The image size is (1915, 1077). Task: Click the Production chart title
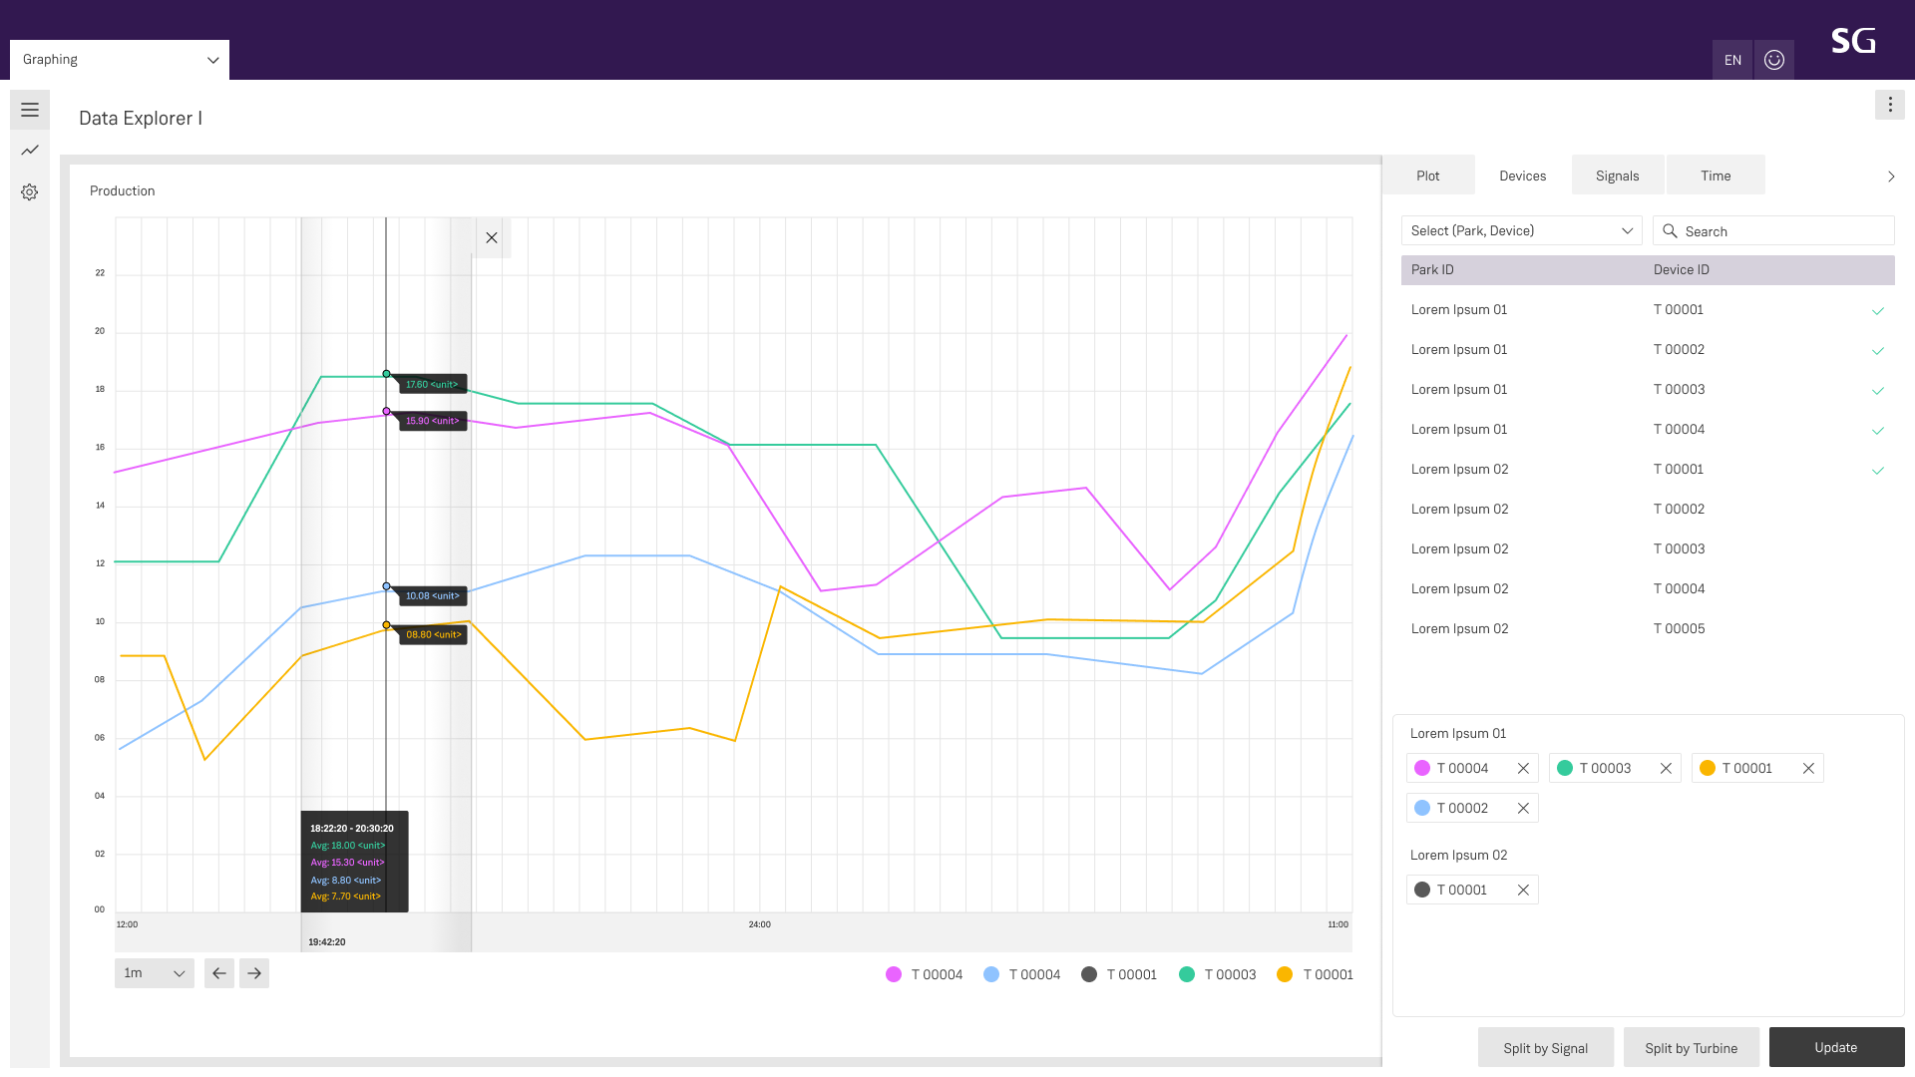(x=123, y=190)
